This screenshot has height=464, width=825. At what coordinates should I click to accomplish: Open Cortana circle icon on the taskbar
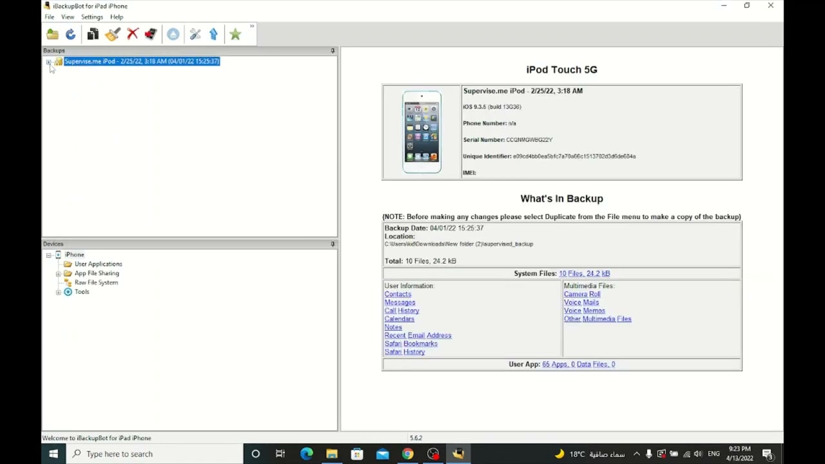[255, 454]
